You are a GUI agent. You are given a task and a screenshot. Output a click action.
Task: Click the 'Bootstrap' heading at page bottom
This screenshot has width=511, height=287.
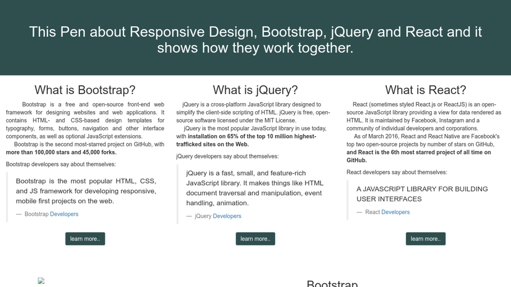(332, 283)
